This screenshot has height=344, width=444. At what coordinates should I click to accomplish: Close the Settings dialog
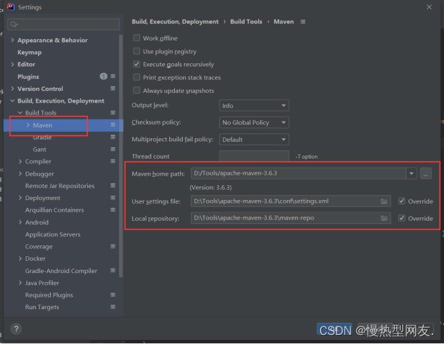[429, 7]
